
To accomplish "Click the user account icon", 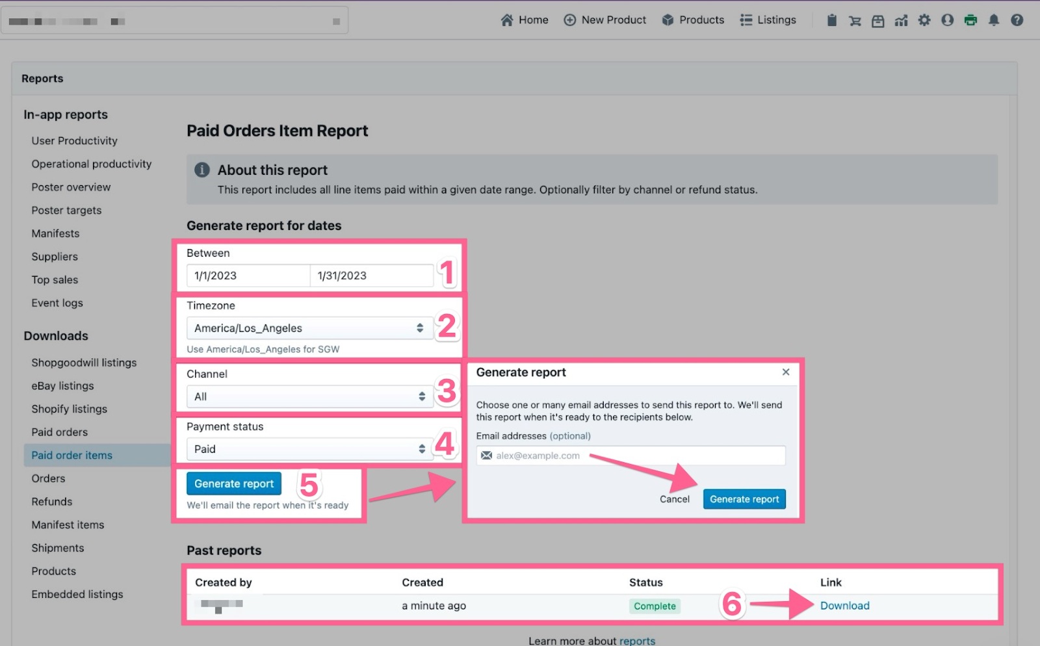I will click(948, 20).
